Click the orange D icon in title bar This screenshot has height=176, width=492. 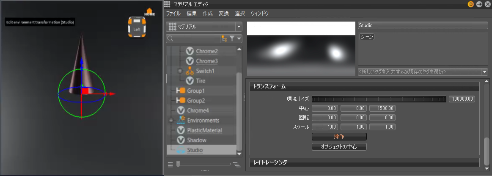coord(471,4)
